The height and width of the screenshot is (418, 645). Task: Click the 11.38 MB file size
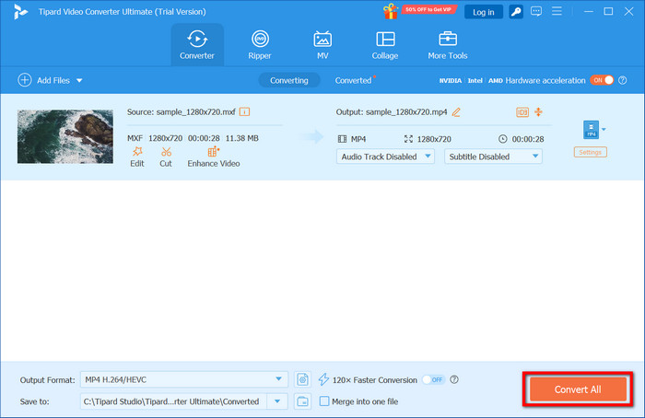pos(241,138)
